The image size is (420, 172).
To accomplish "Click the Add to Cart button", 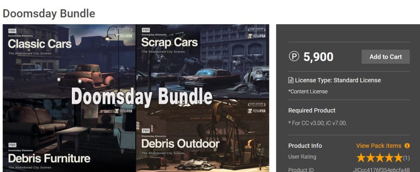I will point(386,57).
